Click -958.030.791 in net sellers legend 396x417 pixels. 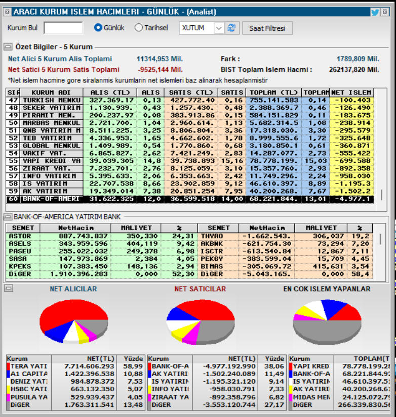(x=232, y=389)
